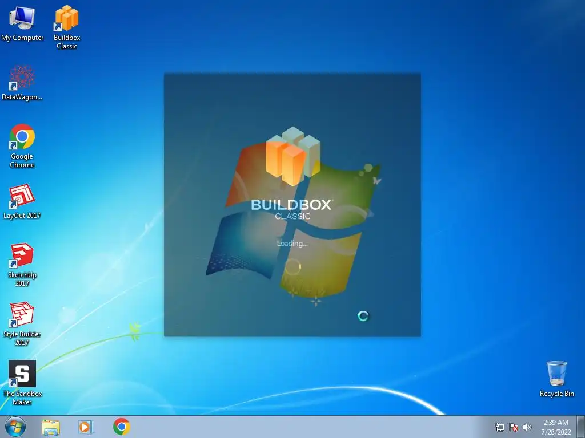Open the clock showing 2:39 AM
585x438 pixels.
(x=556, y=427)
